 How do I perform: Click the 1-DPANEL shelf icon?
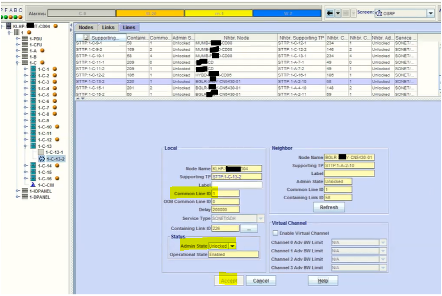point(25,197)
